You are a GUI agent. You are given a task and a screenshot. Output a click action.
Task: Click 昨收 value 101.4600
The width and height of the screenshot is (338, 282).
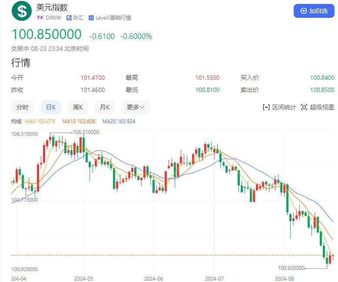coord(93,90)
